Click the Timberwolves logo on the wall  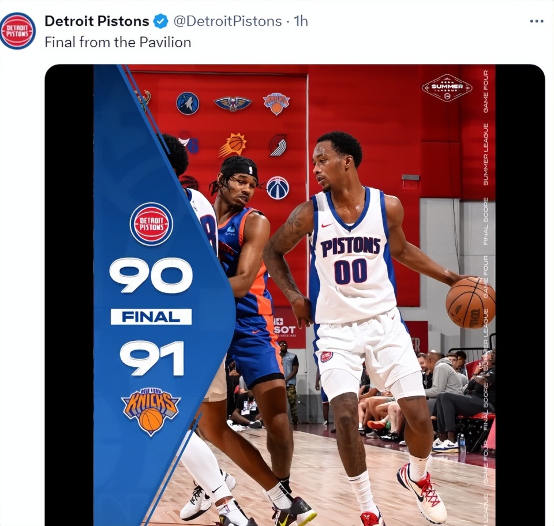[x=188, y=103]
